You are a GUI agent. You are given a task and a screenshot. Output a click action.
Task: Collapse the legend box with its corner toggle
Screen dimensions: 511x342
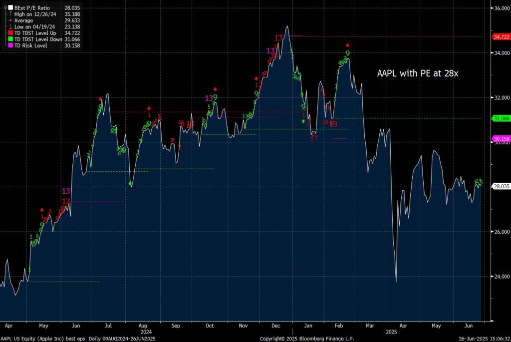(5, 7)
